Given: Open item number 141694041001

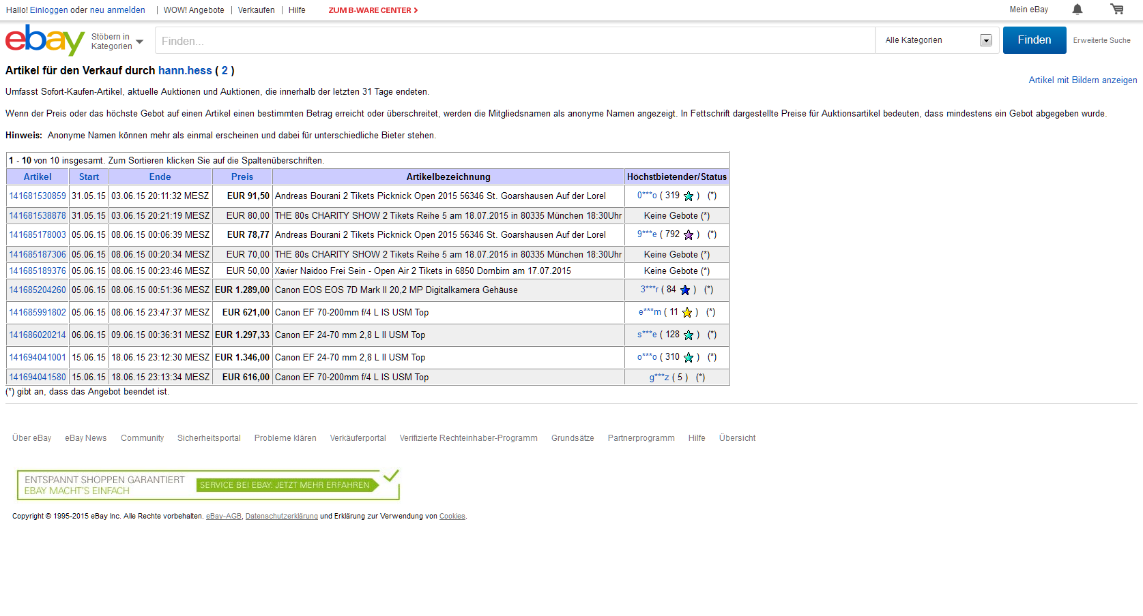Looking at the screenshot, I should [x=38, y=358].
